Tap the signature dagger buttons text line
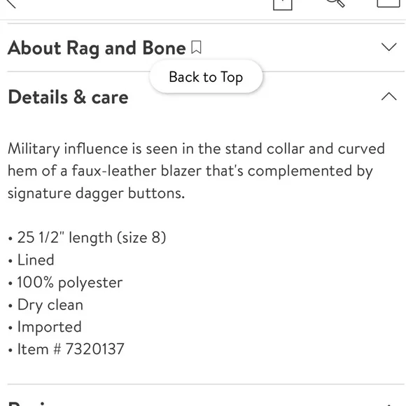 tap(97, 193)
